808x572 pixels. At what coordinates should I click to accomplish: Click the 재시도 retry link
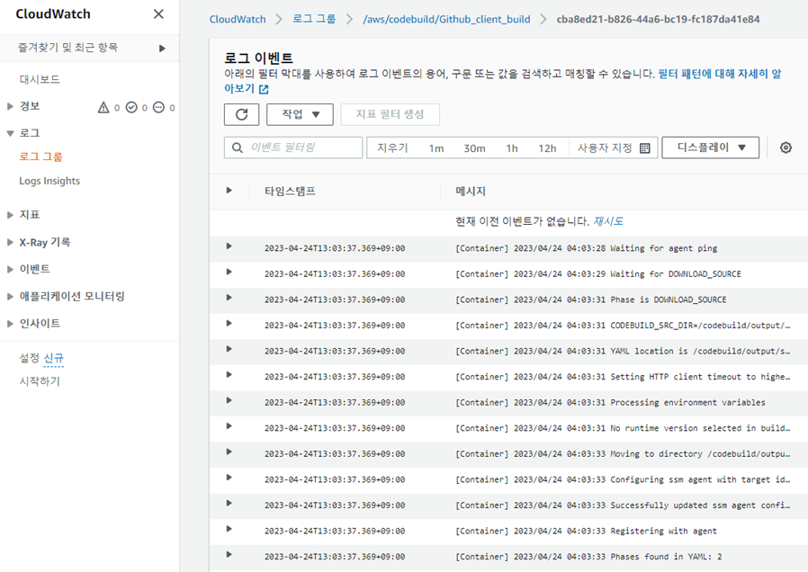[608, 221]
